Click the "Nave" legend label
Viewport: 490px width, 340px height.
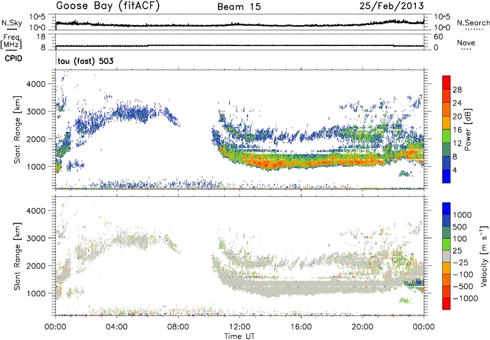click(x=466, y=43)
